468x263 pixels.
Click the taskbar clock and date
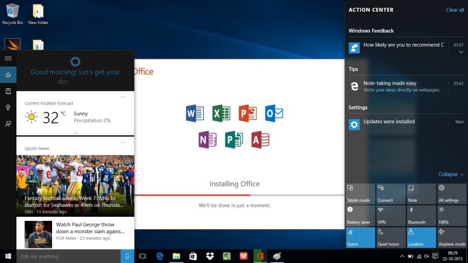[x=452, y=256]
